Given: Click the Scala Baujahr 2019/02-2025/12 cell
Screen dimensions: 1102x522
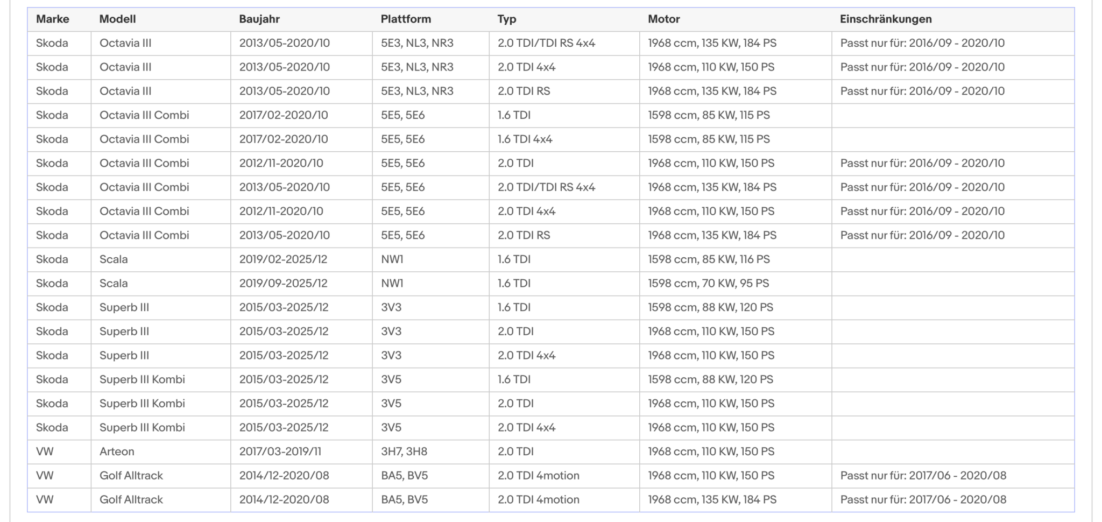Looking at the screenshot, I should [301, 259].
